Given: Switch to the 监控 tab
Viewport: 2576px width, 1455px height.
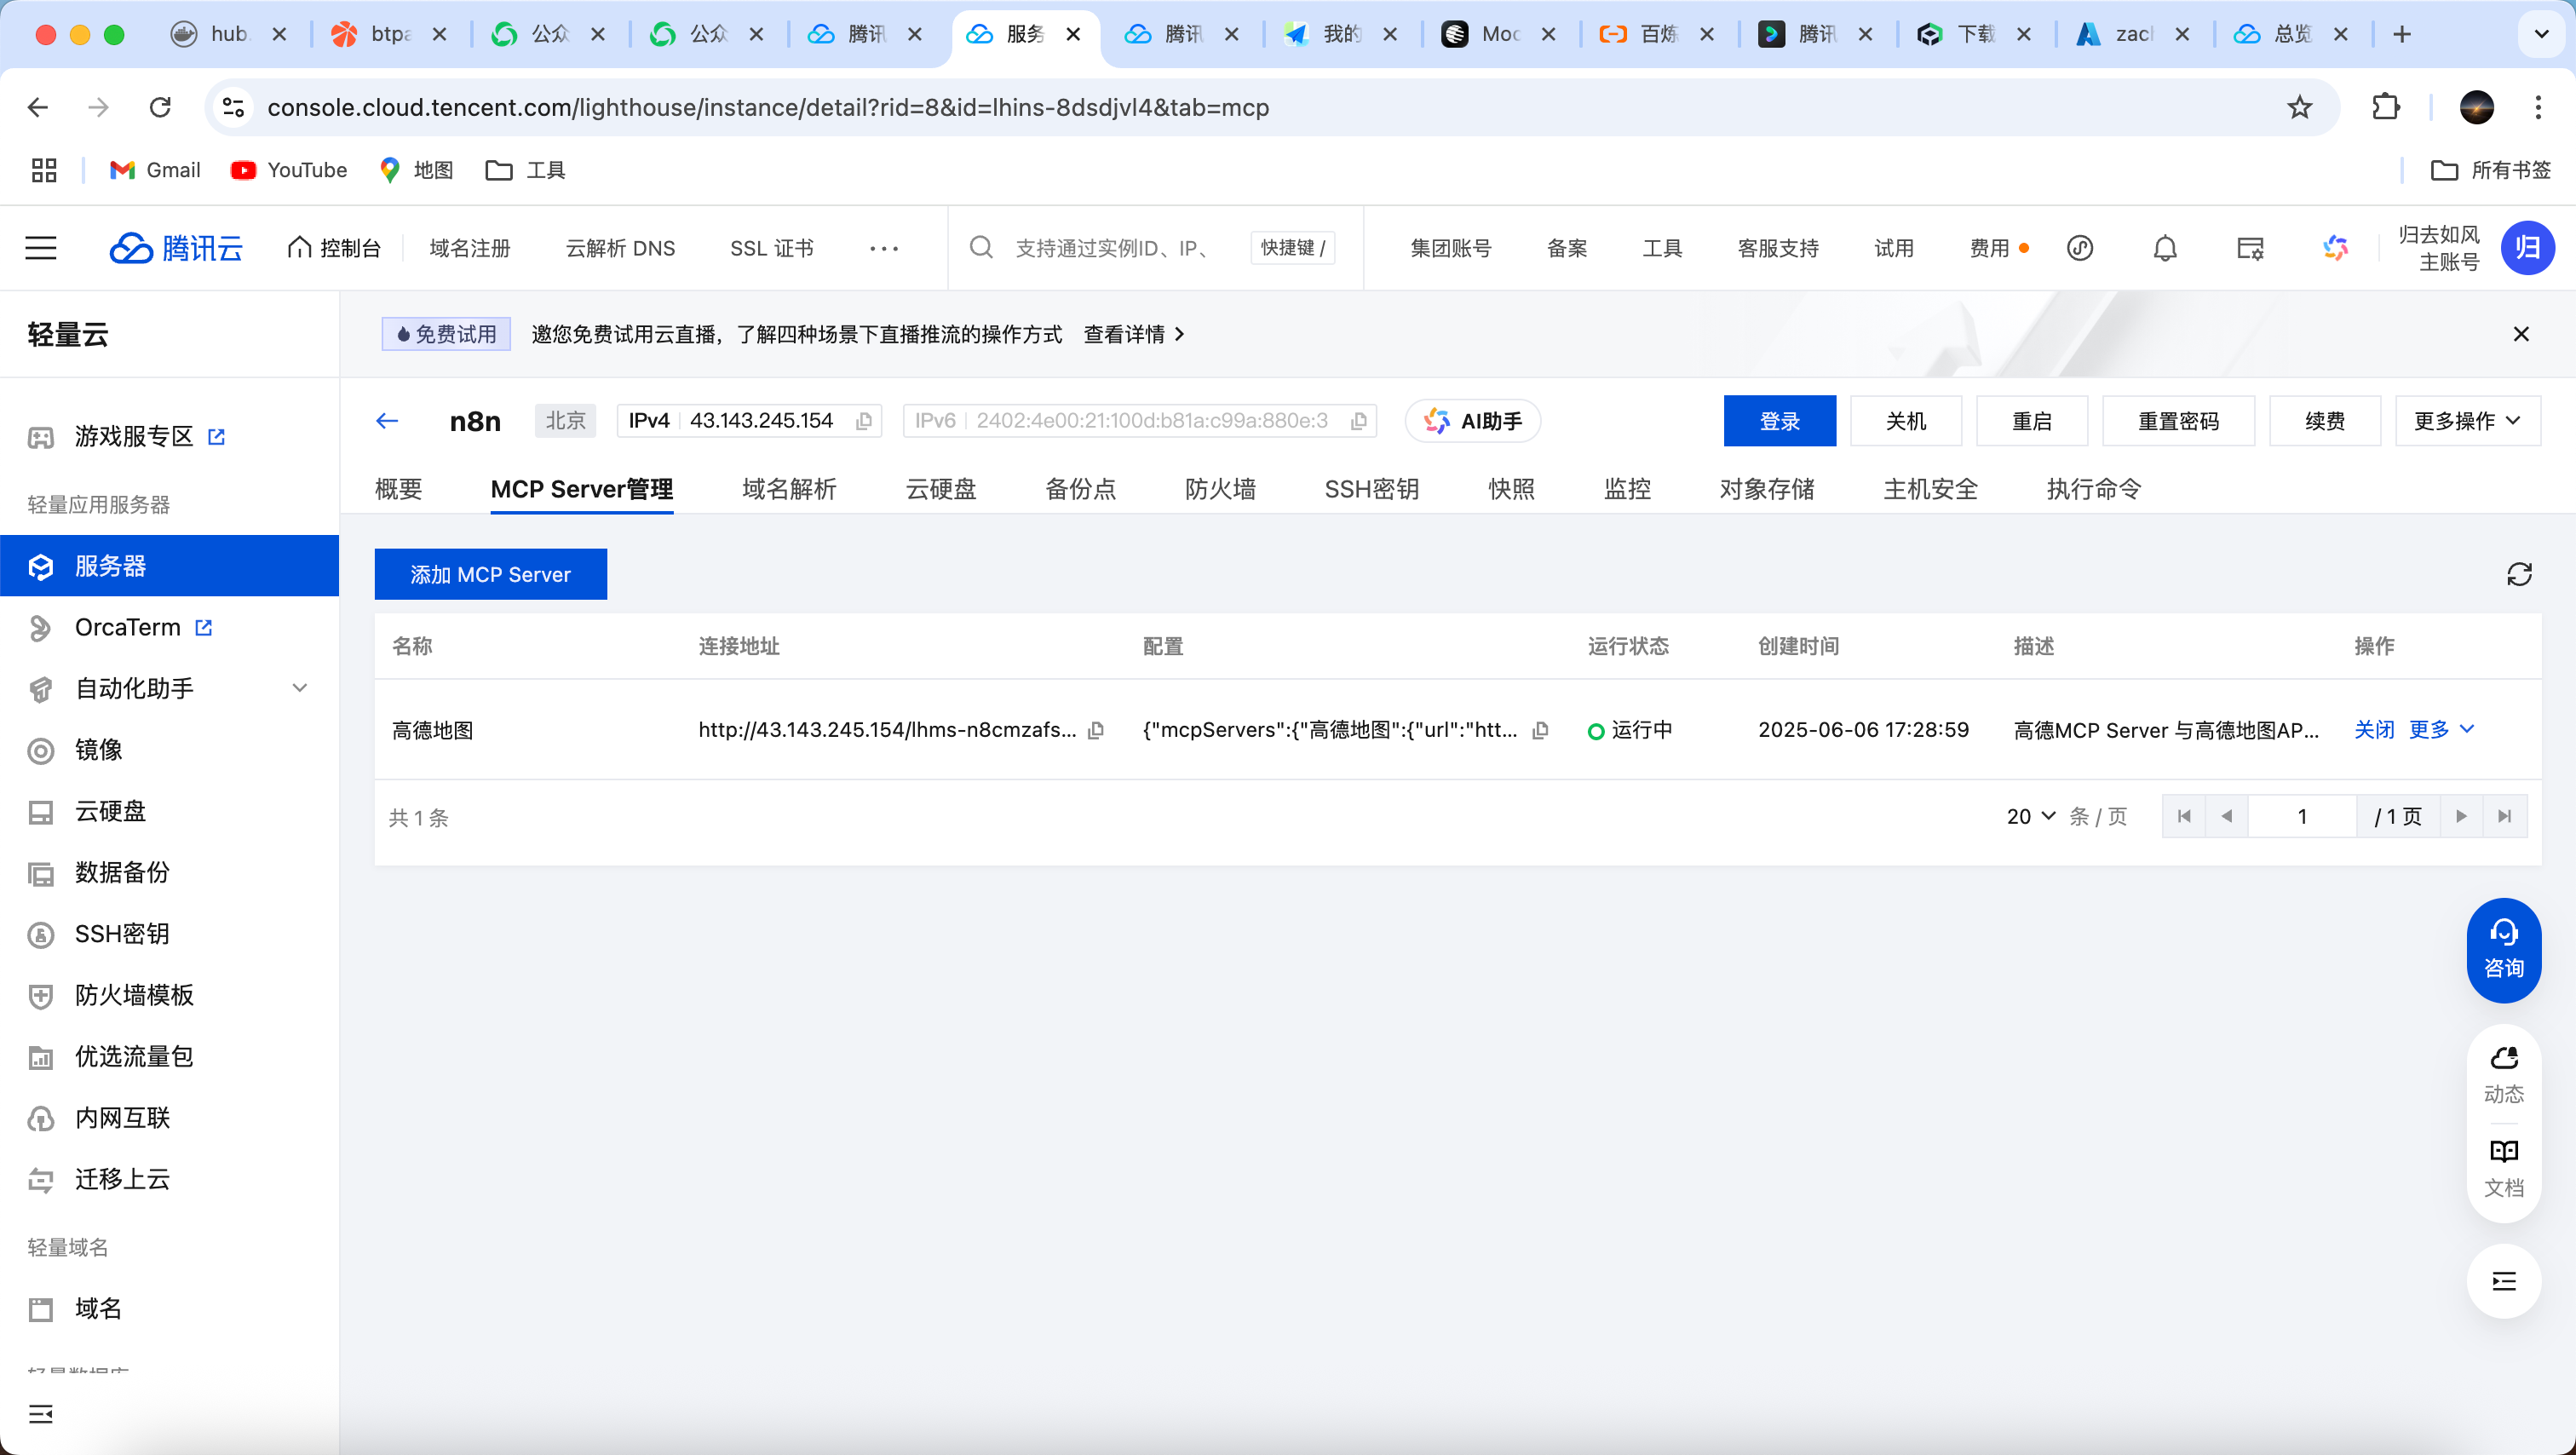Looking at the screenshot, I should click(x=1627, y=489).
